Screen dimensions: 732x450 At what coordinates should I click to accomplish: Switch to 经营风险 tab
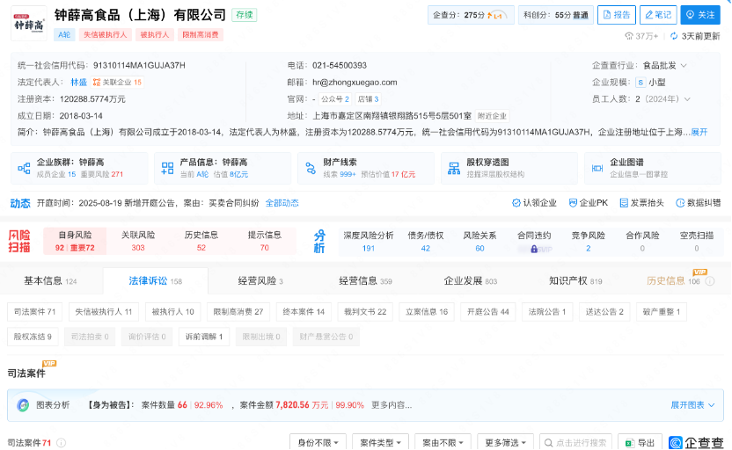pyautogui.click(x=260, y=280)
